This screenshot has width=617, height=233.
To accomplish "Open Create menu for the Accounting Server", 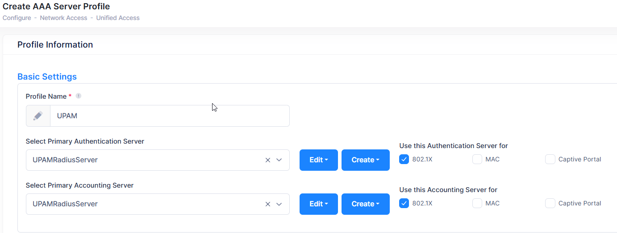I will (365, 204).
